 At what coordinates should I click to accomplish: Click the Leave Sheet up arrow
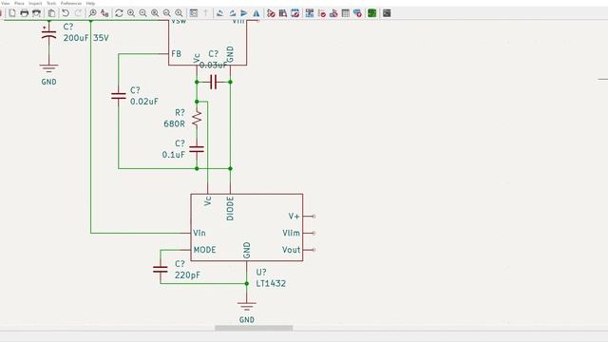click(205, 13)
